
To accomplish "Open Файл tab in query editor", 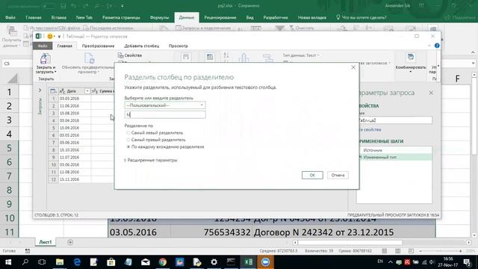I will pyautogui.click(x=43, y=46).
